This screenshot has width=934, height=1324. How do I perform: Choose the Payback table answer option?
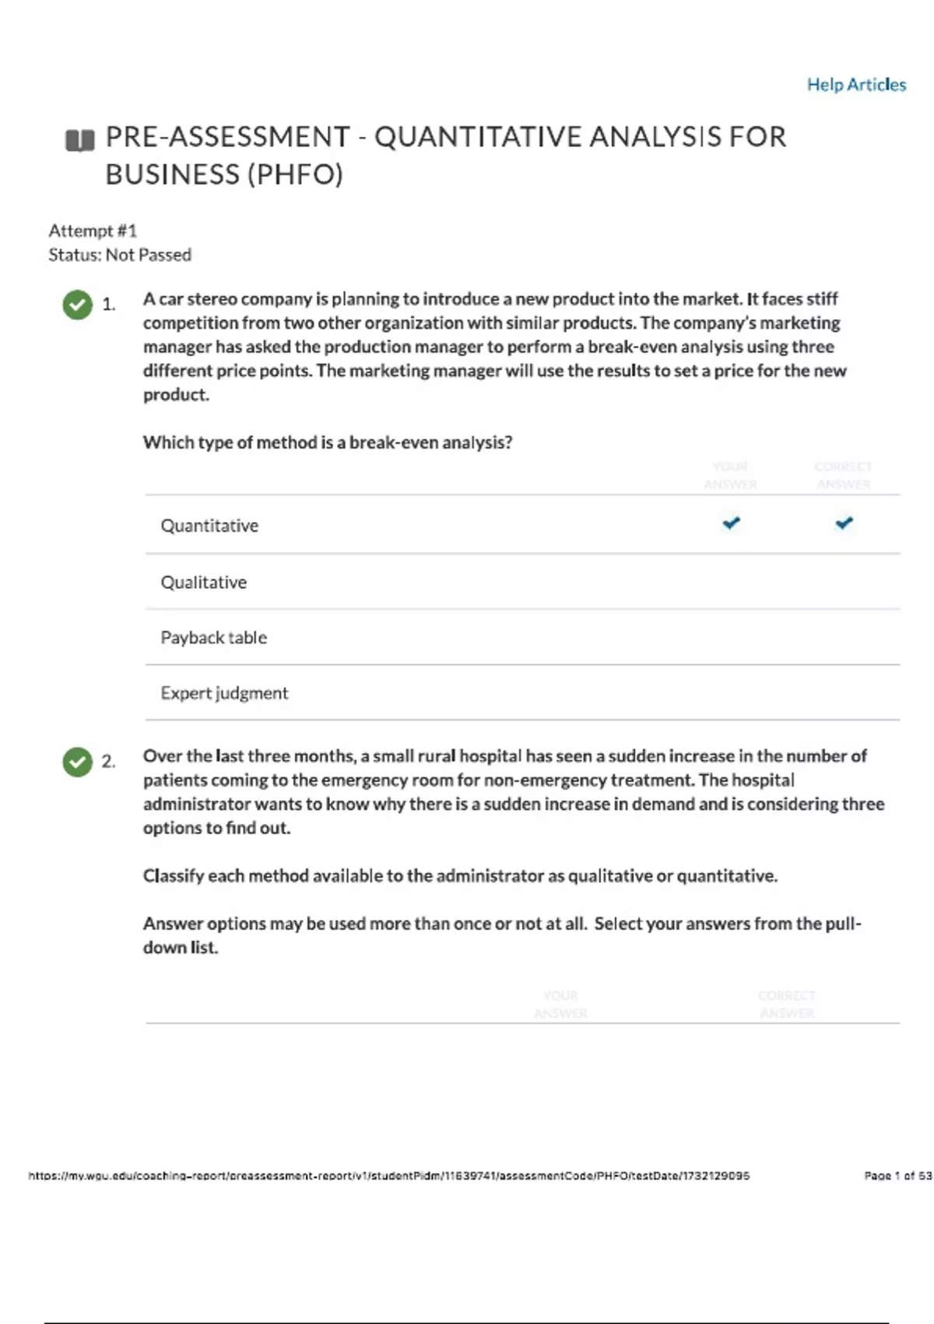click(213, 638)
